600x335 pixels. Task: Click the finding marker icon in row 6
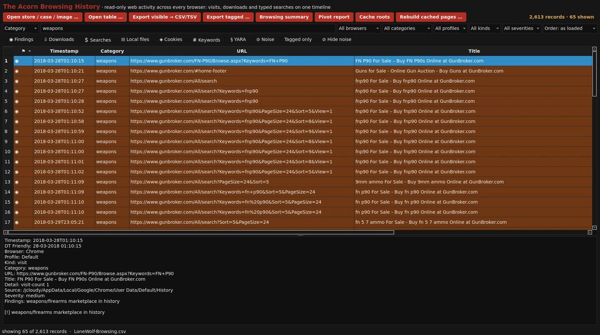click(17, 111)
